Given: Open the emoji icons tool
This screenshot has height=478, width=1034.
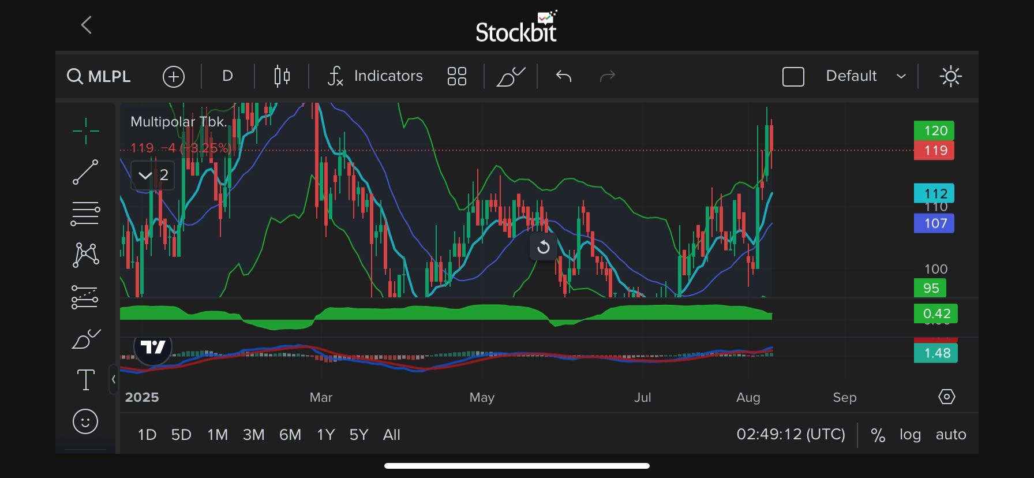Looking at the screenshot, I should (x=85, y=421).
